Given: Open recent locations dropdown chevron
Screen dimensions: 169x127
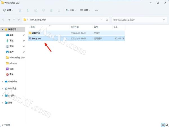Looking at the screenshot, I should click(14, 20).
